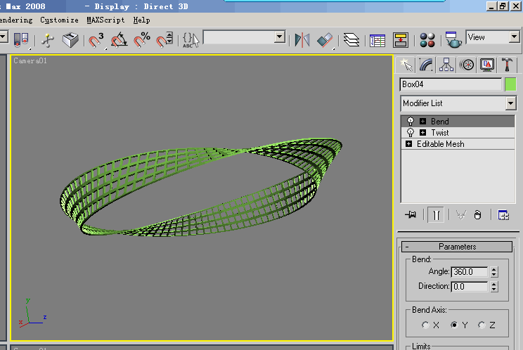Open the Select and Manipulate tool
Image resolution: width=523 pixels, height=350 pixels.
(x=48, y=40)
